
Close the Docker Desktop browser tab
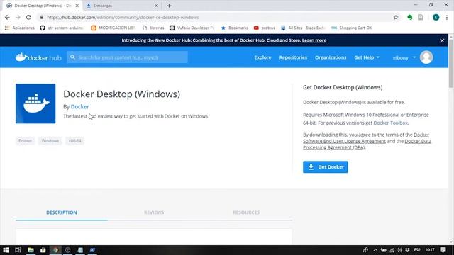(77, 6)
